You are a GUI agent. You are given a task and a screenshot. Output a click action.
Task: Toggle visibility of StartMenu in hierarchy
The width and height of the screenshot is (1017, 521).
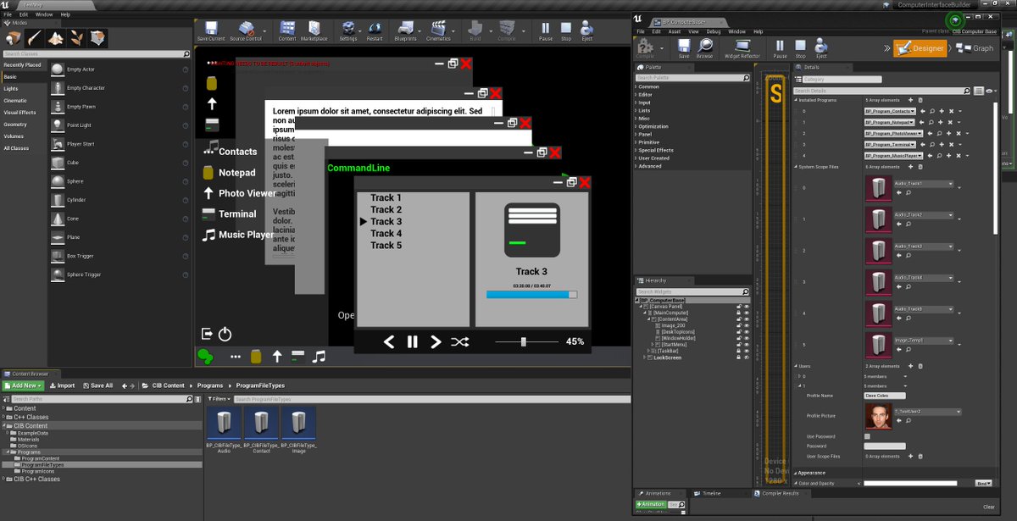(x=747, y=345)
